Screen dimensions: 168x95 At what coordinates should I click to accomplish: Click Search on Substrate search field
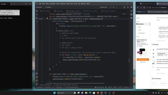(158, 12)
